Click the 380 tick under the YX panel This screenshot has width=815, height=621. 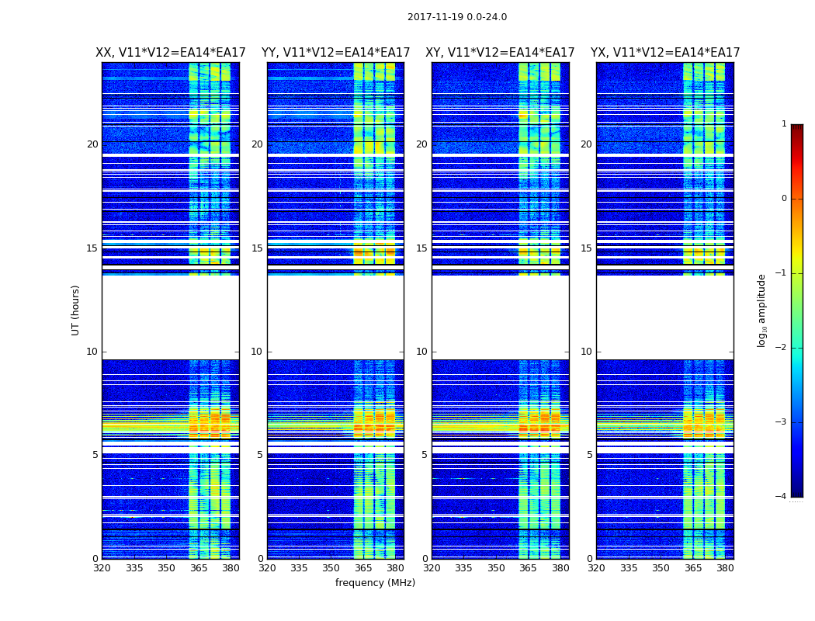pos(725,568)
